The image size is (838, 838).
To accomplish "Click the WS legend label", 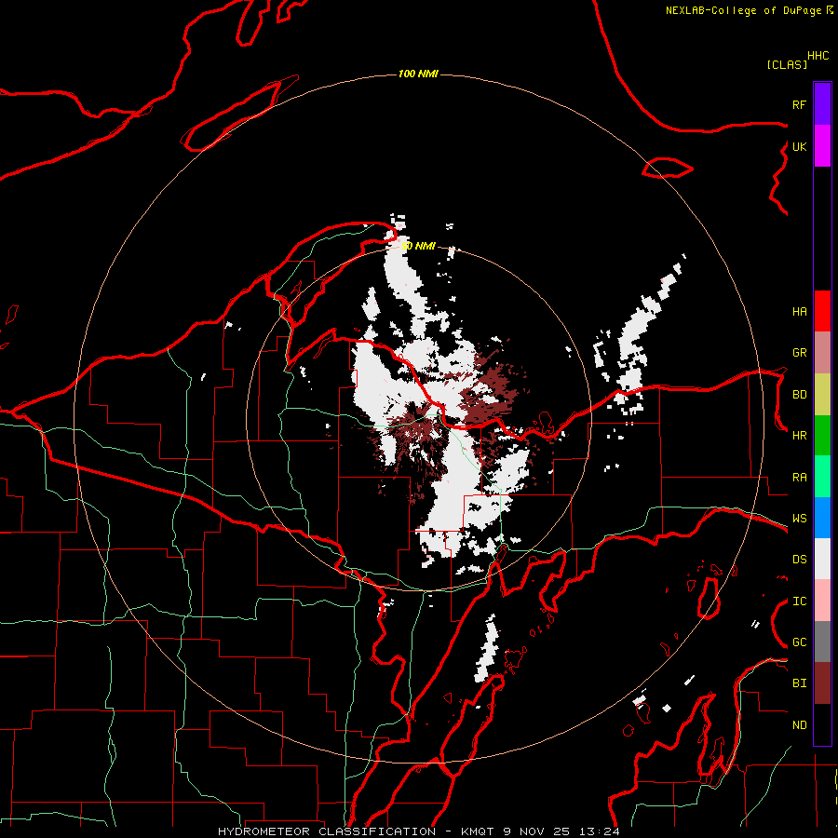I will (799, 519).
